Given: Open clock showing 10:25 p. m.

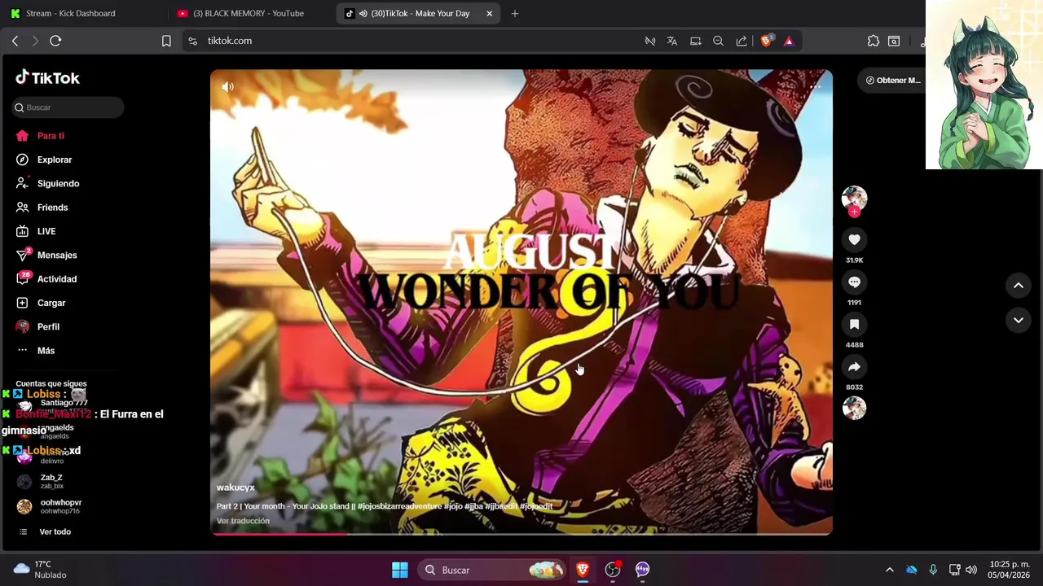Looking at the screenshot, I should 1010,570.
